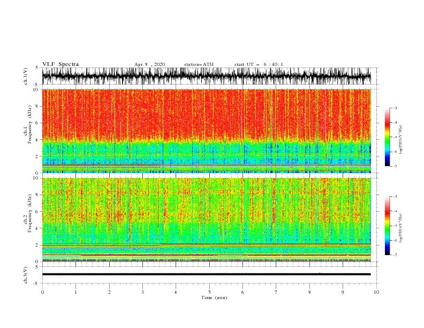Click the ch.3 flat black signal trace

click(206, 274)
